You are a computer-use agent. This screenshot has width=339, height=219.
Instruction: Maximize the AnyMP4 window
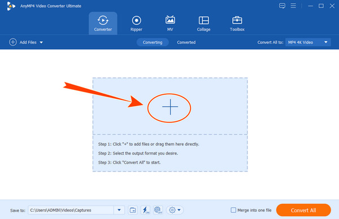(x=321, y=6)
